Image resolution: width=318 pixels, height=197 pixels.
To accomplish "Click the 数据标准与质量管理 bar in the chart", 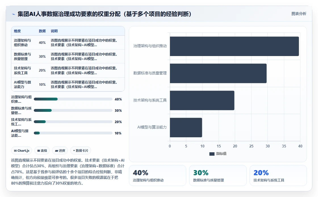I will point(218,73).
